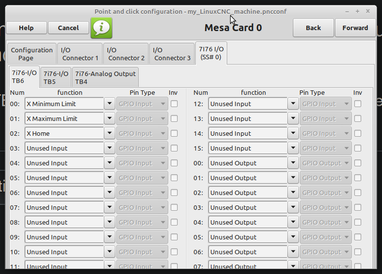Open the 7i76-I/O TB5 sub-tab
The width and height of the screenshot is (382, 274).
tap(56, 78)
